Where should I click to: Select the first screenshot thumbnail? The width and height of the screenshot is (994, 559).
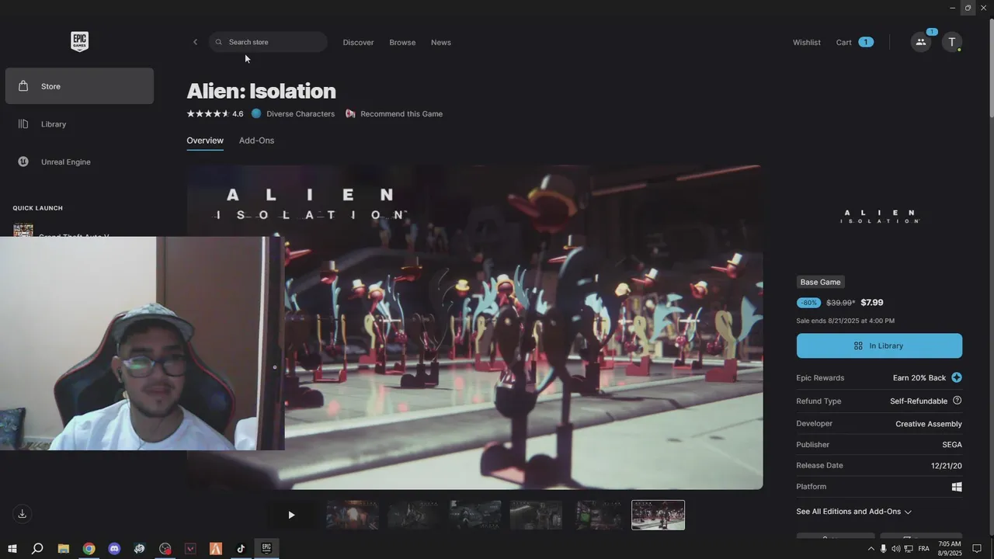[x=353, y=515]
